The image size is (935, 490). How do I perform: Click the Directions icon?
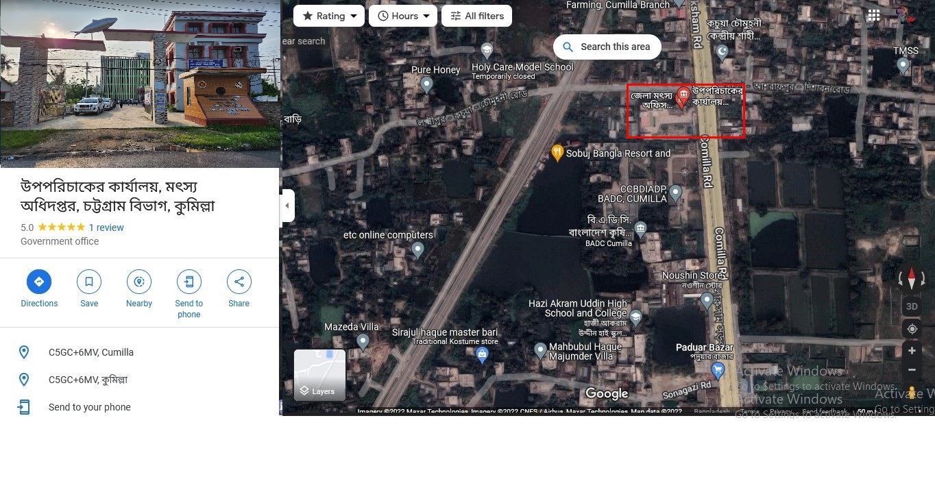(x=39, y=282)
